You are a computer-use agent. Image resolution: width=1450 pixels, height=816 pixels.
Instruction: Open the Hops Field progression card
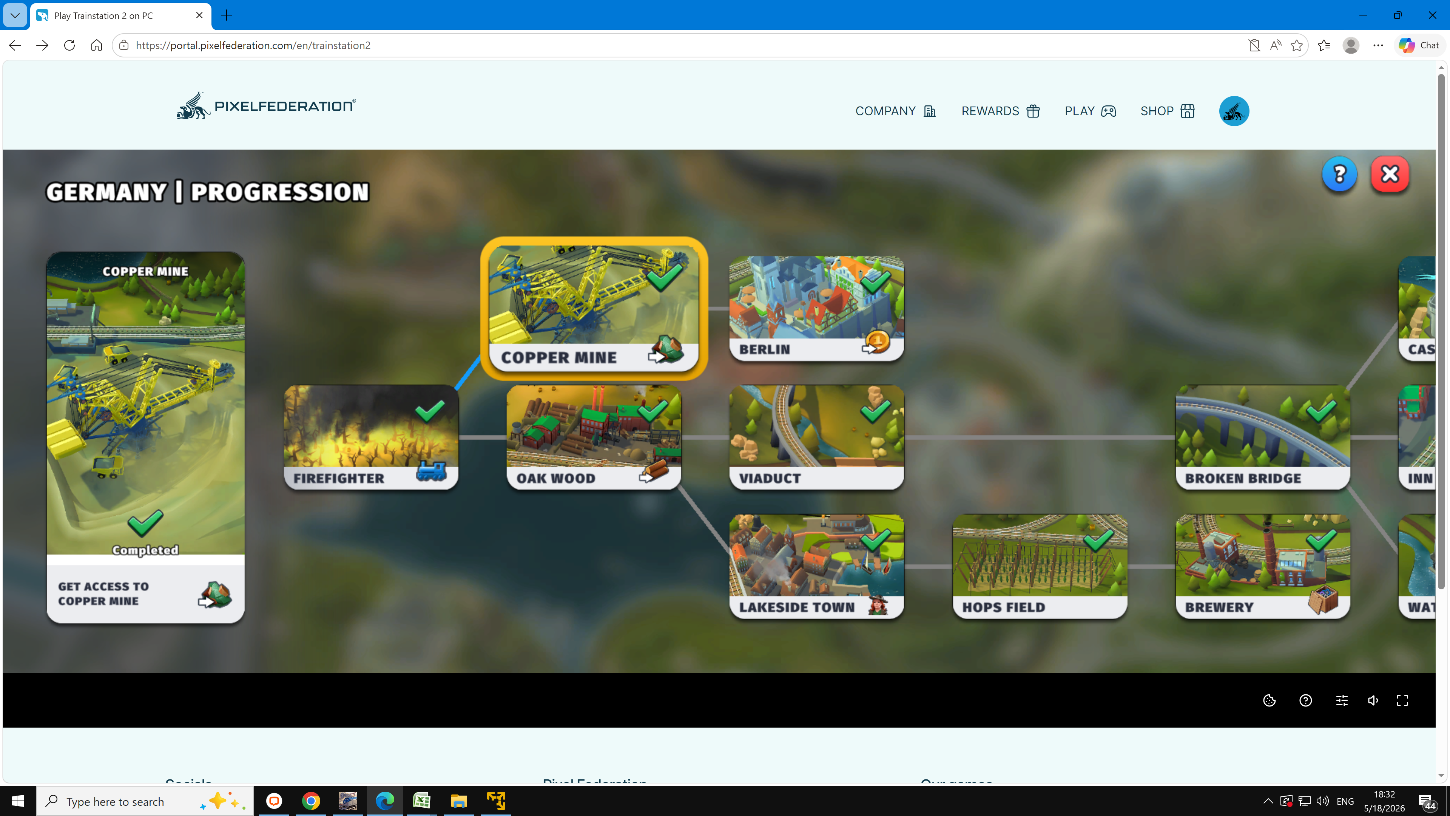click(1040, 566)
